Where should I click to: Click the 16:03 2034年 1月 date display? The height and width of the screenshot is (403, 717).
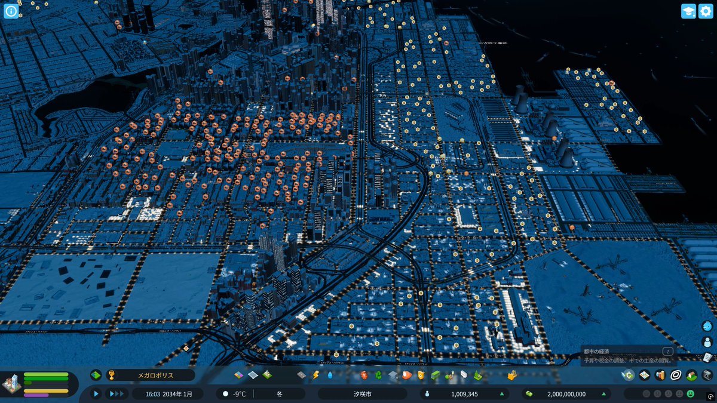tap(167, 394)
